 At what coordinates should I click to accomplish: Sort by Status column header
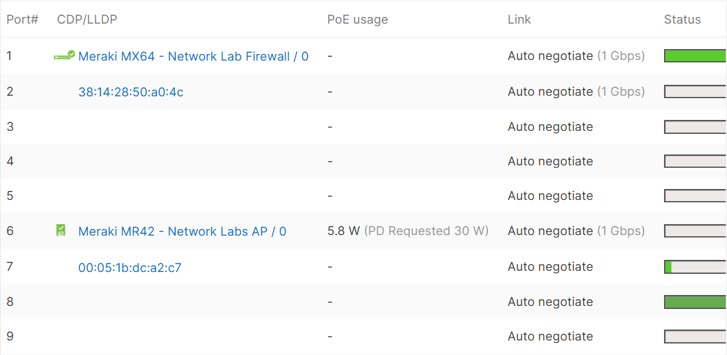pyautogui.click(x=682, y=19)
